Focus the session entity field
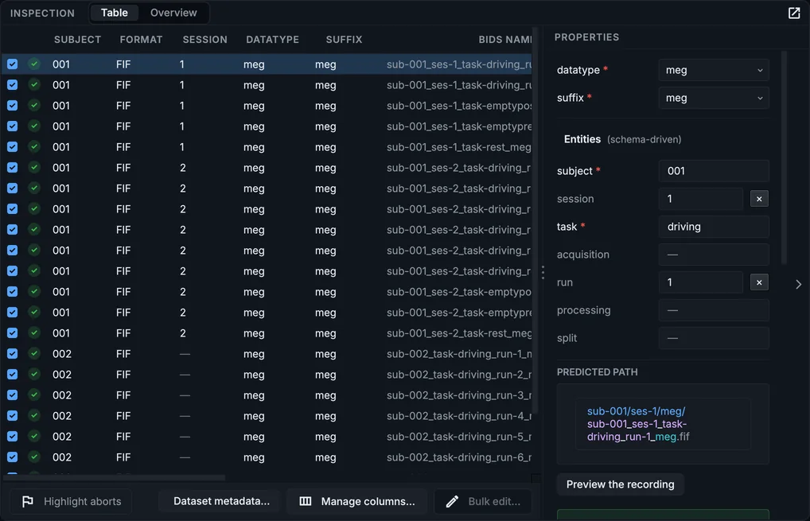The height and width of the screenshot is (521, 810). coord(700,199)
